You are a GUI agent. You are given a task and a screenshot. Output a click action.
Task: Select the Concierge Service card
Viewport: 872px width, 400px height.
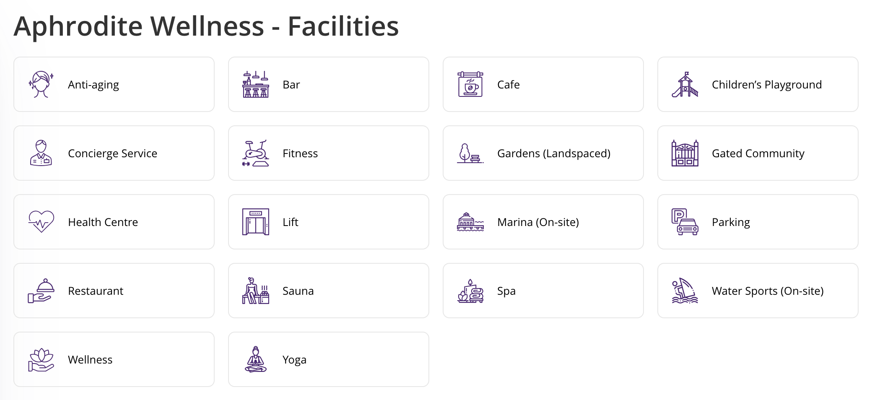pos(114,153)
